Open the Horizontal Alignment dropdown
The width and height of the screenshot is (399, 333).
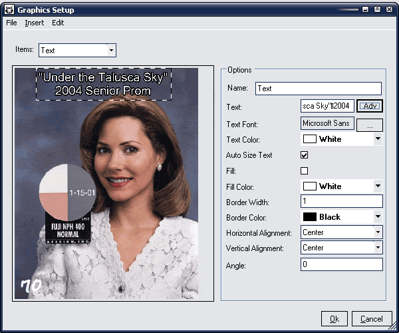(378, 232)
